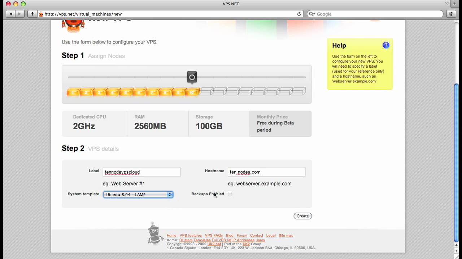The width and height of the screenshot is (462, 259).
Task: Open the System template dropdown
Action: pos(138,194)
